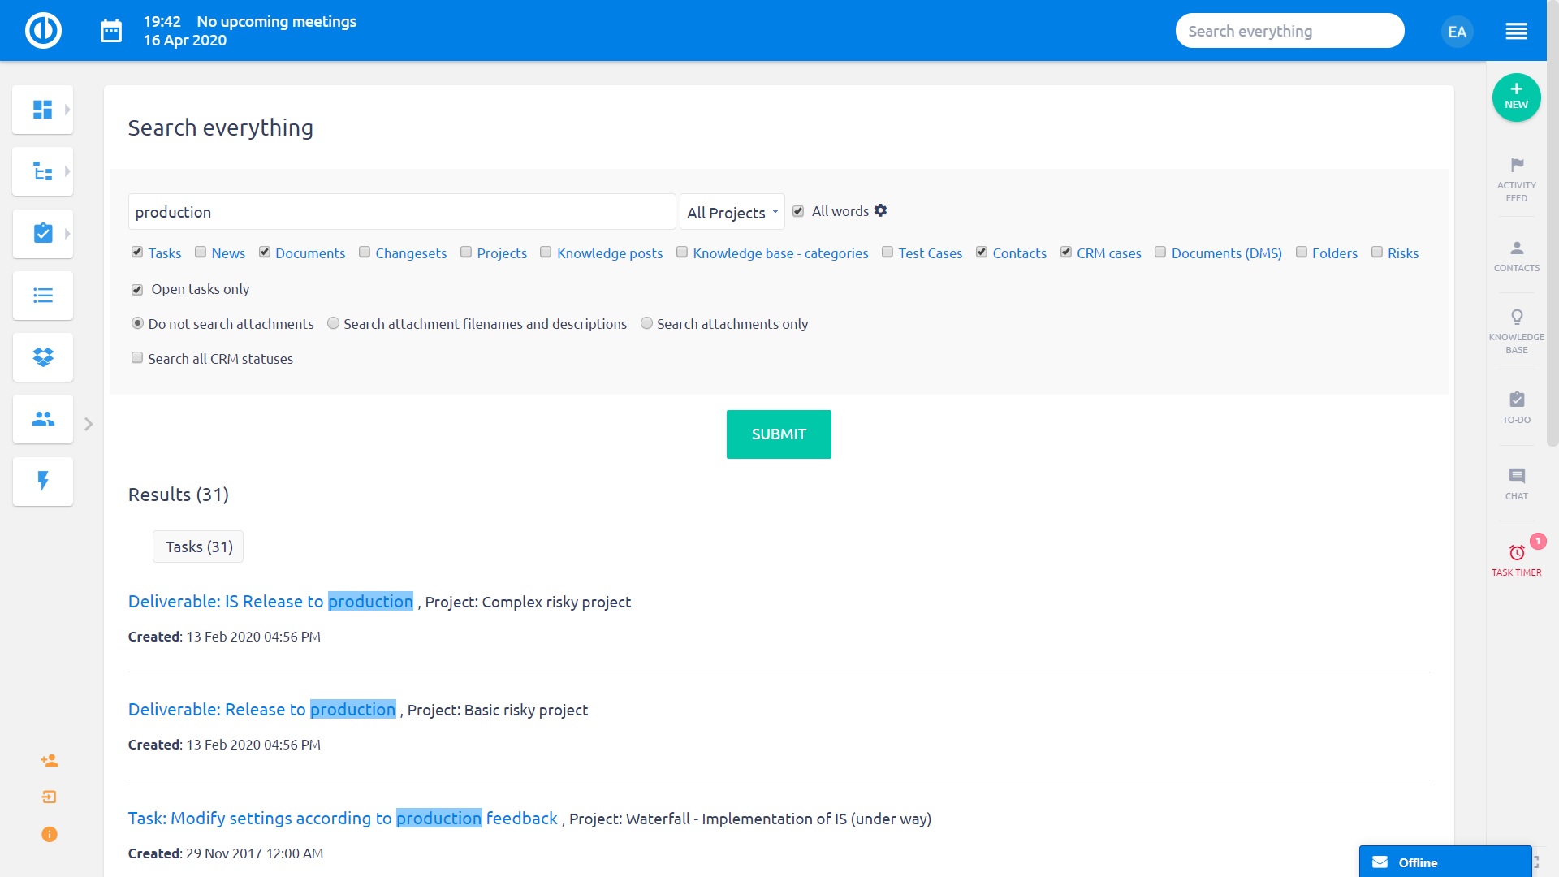The image size is (1559, 877).
Task: Open the Chat panel
Action: pos(1516,484)
